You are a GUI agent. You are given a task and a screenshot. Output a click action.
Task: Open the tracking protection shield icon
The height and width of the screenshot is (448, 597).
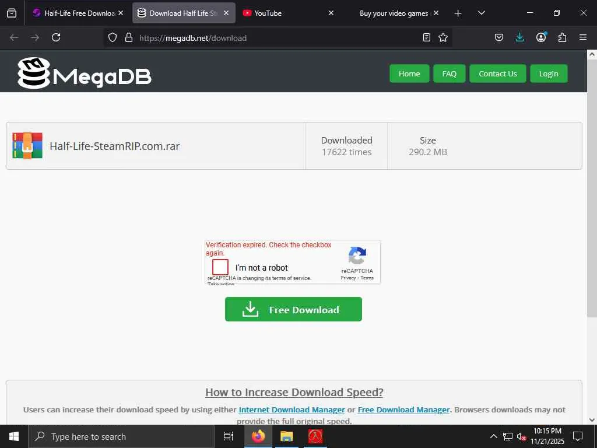pos(113,37)
